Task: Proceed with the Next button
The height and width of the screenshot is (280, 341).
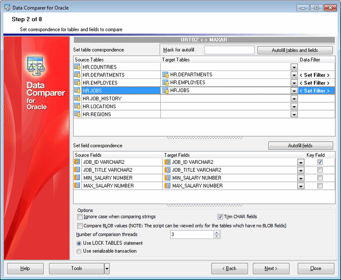Action: click(271, 268)
